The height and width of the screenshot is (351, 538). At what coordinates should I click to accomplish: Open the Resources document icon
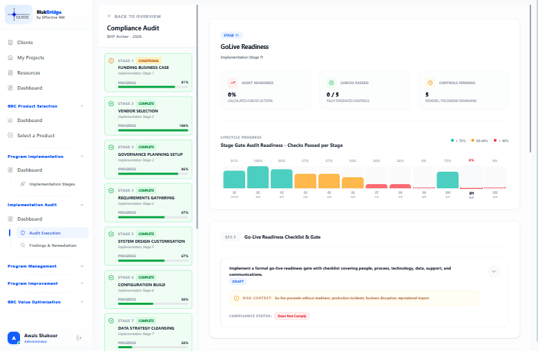coord(10,72)
